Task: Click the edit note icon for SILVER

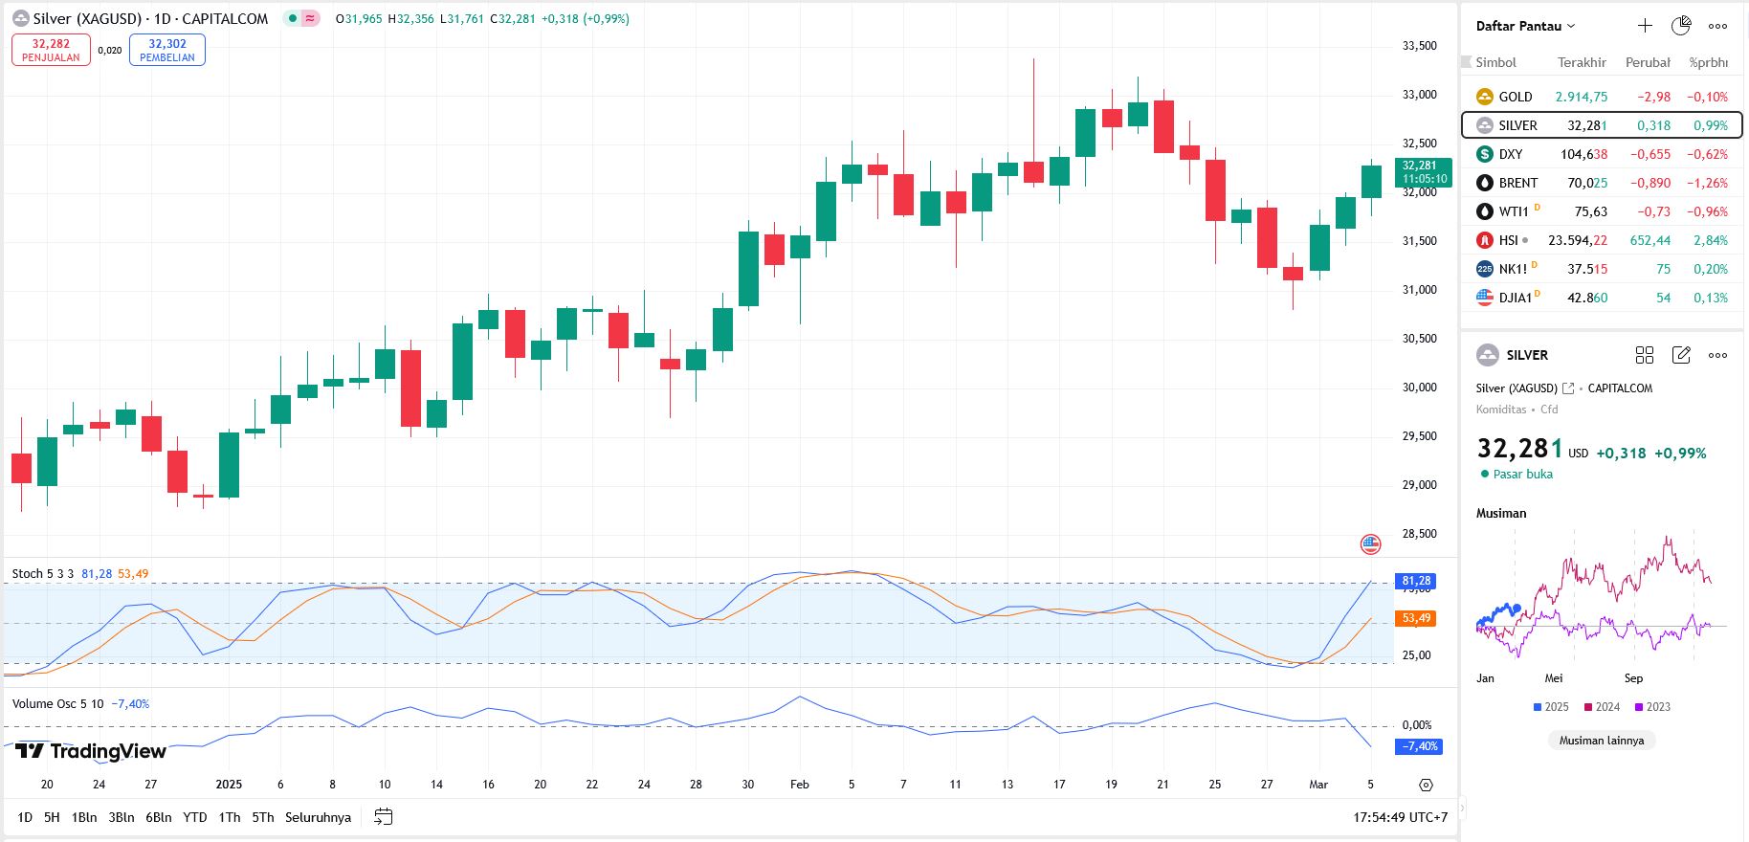Action: click(1681, 355)
